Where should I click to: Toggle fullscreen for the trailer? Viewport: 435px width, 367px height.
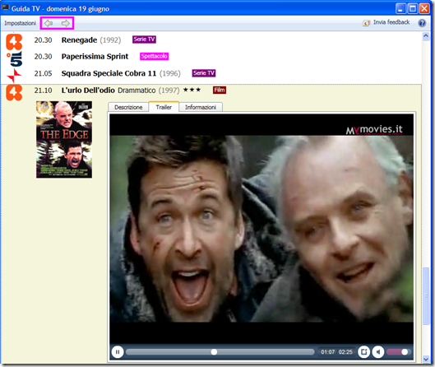point(363,352)
